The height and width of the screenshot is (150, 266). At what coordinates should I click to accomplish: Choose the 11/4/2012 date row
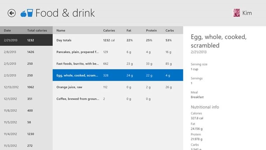click(x=26, y=134)
